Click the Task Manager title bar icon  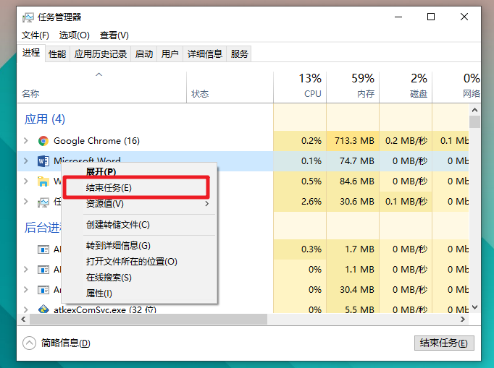coord(28,17)
